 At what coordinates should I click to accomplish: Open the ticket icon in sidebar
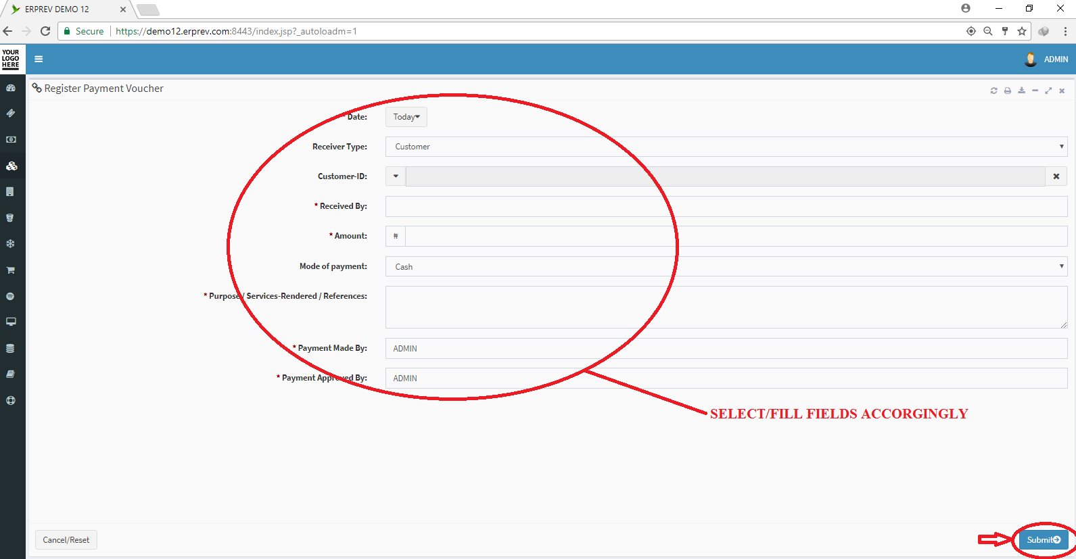pyautogui.click(x=11, y=114)
